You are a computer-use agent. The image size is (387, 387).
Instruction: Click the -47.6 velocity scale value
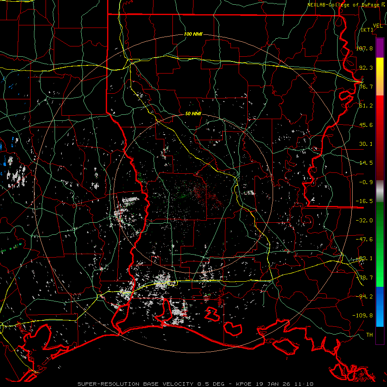tap(364, 240)
